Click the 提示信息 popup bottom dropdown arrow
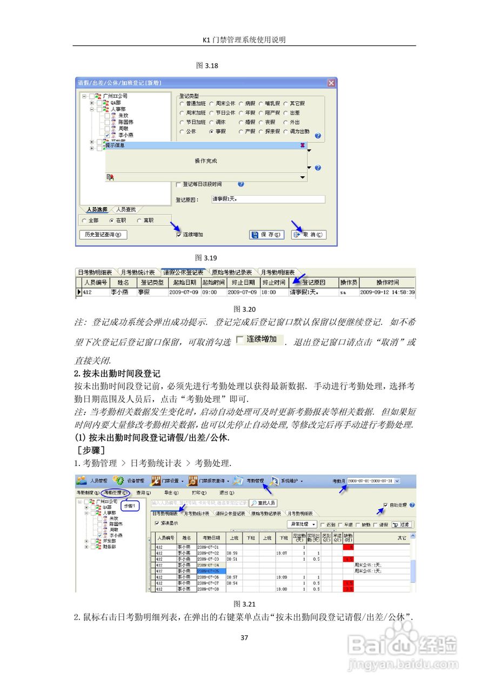This screenshot has height=692, width=489. pyautogui.click(x=303, y=177)
